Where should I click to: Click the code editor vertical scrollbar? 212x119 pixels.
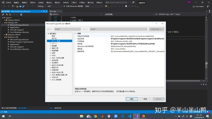206,49
